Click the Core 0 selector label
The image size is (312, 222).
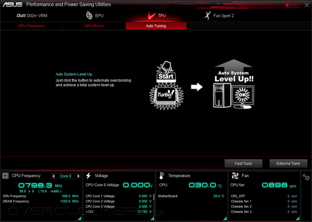66,176
